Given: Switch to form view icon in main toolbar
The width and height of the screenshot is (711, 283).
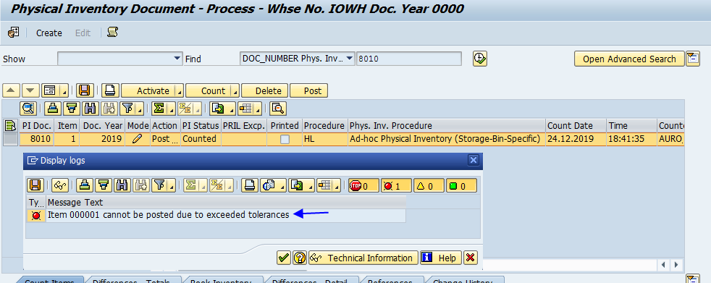Looking at the screenshot, I should (x=49, y=90).
